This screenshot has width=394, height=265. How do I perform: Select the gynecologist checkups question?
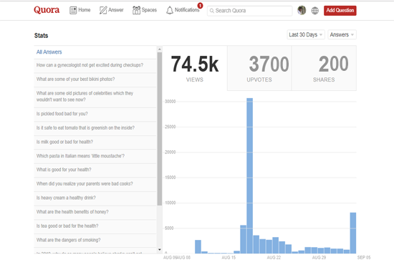tap(95, 65)
